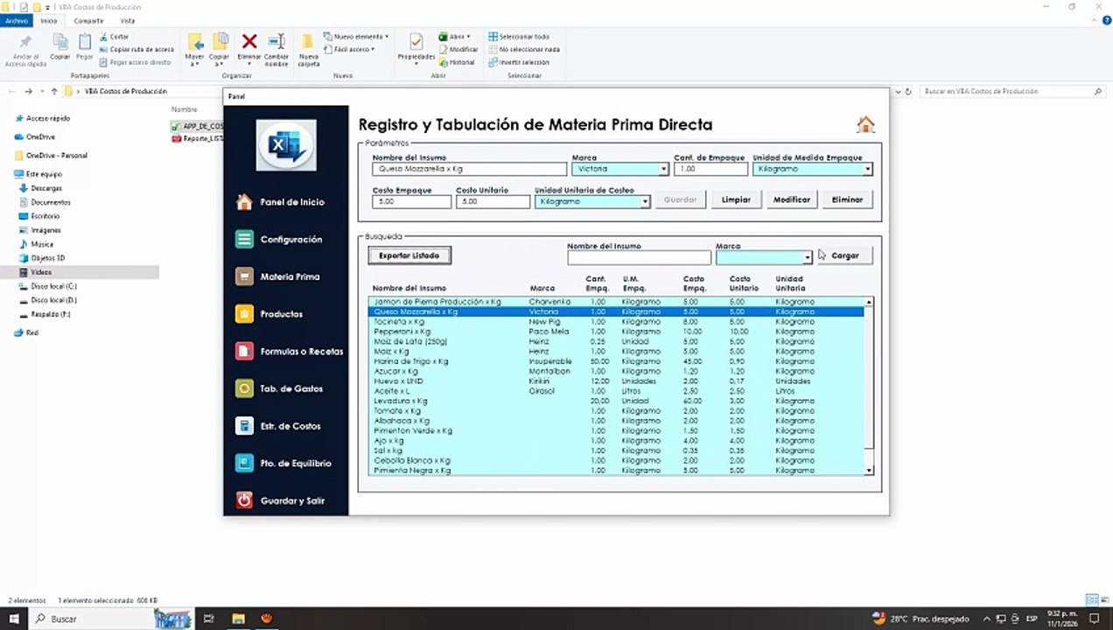
Task: Click Cambiar nombre icon in ribbon
Action: tap(276, 41)
